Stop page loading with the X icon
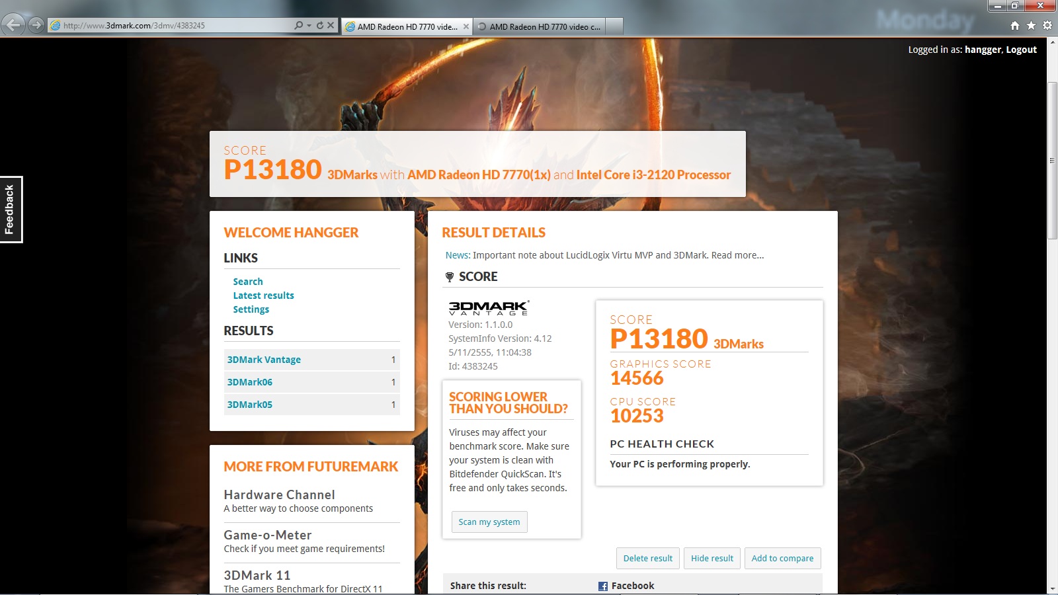1058x595 pixels. coord(331,26)
